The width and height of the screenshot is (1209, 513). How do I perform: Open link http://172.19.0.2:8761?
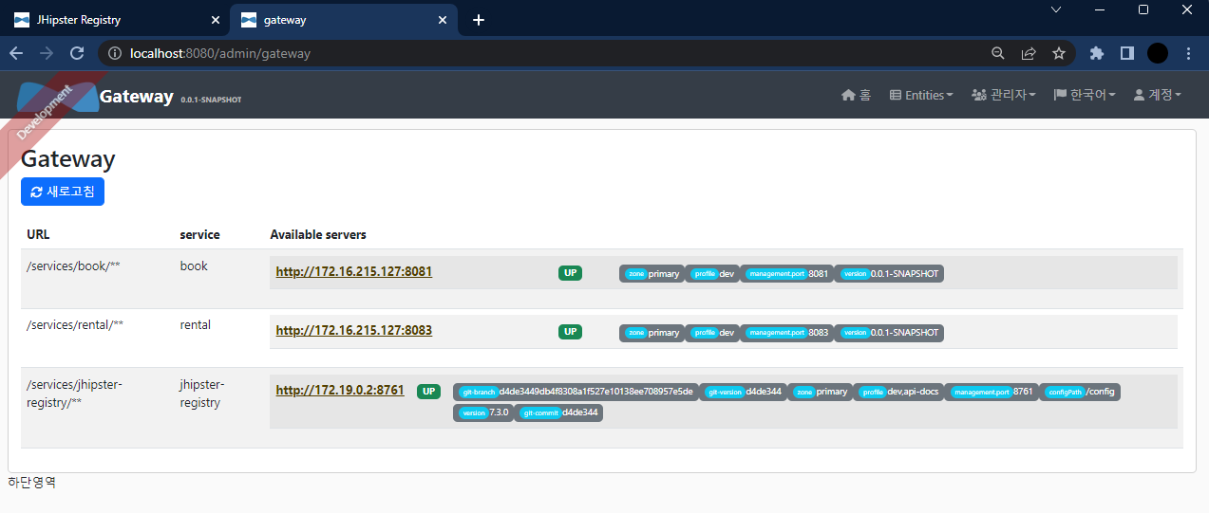point(340,390)
